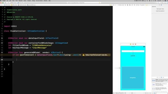Toggle the Utilities panel visibility
The image size is (168, 94).
click(x=167, y=3)
